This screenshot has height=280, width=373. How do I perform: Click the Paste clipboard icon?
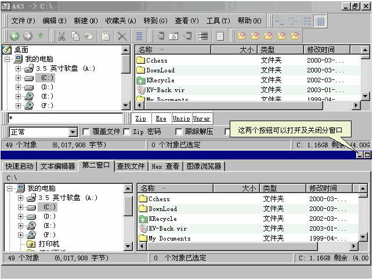[x=106, y=37]
